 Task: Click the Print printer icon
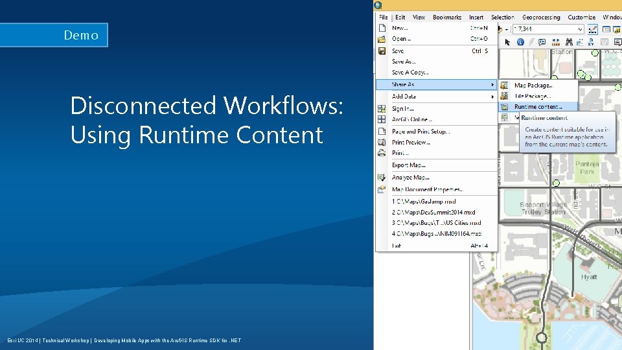click(382, 153)
